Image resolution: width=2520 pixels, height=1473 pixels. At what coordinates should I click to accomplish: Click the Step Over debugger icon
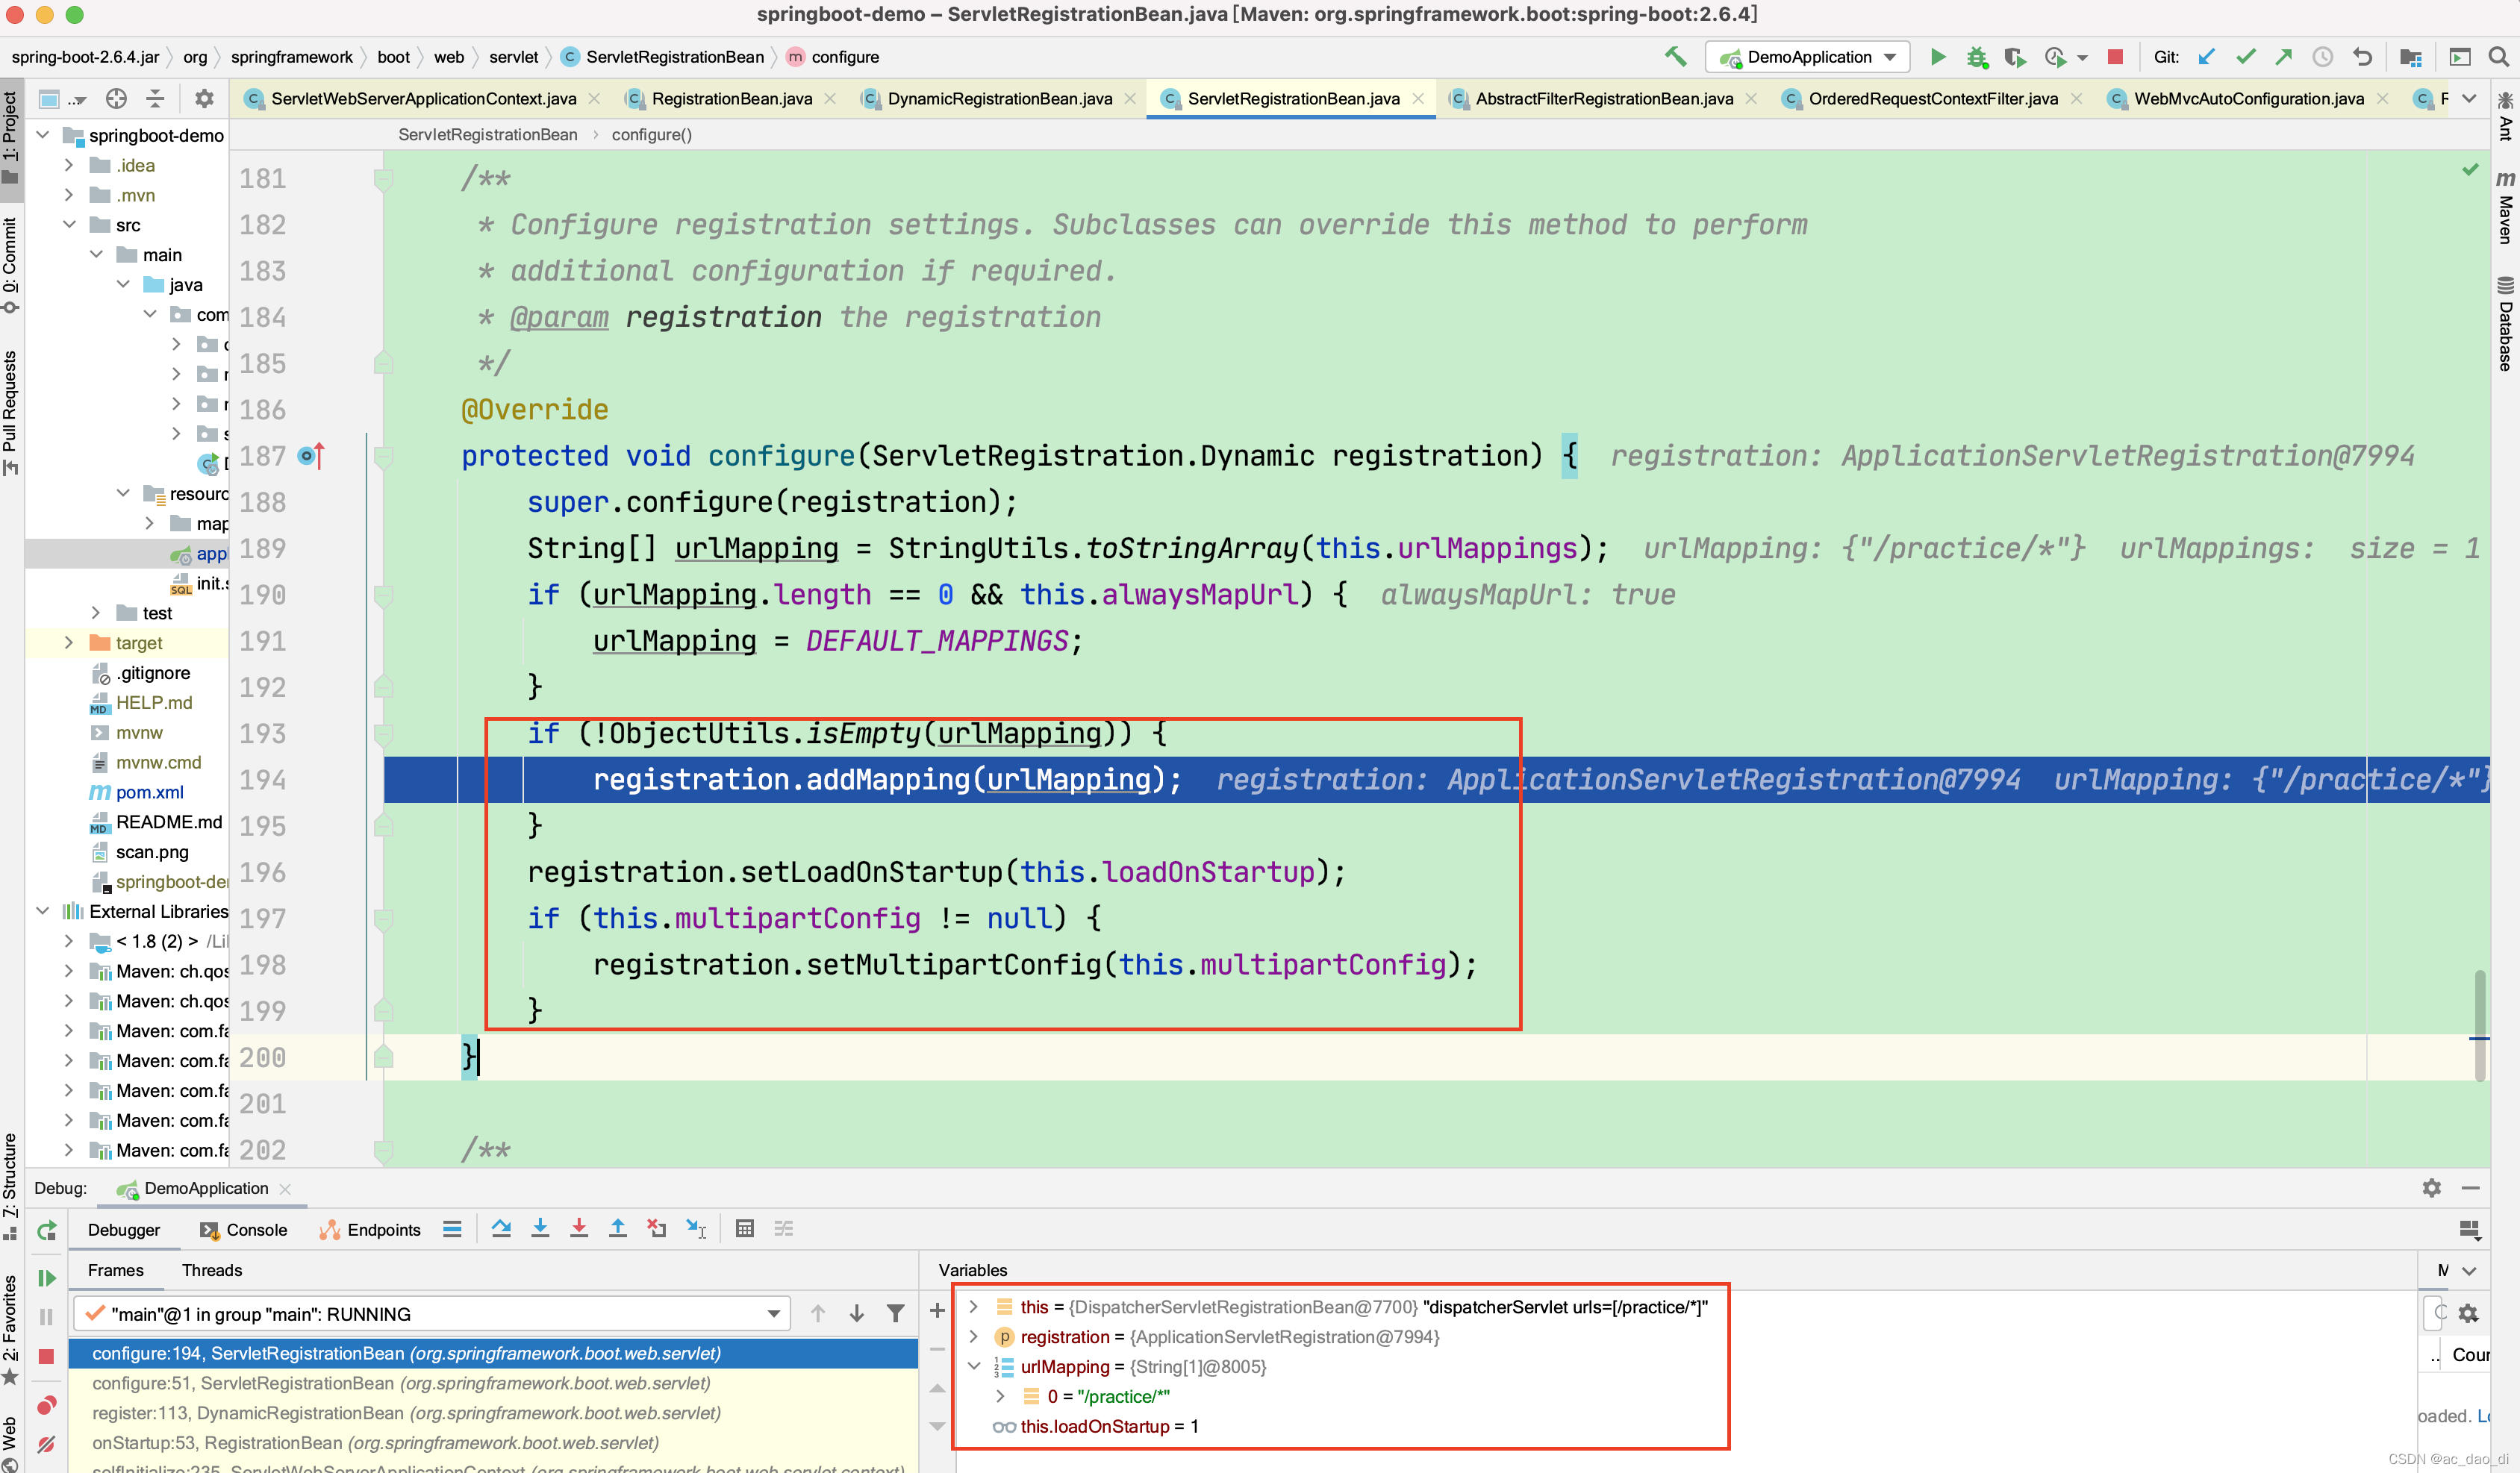501,1229
